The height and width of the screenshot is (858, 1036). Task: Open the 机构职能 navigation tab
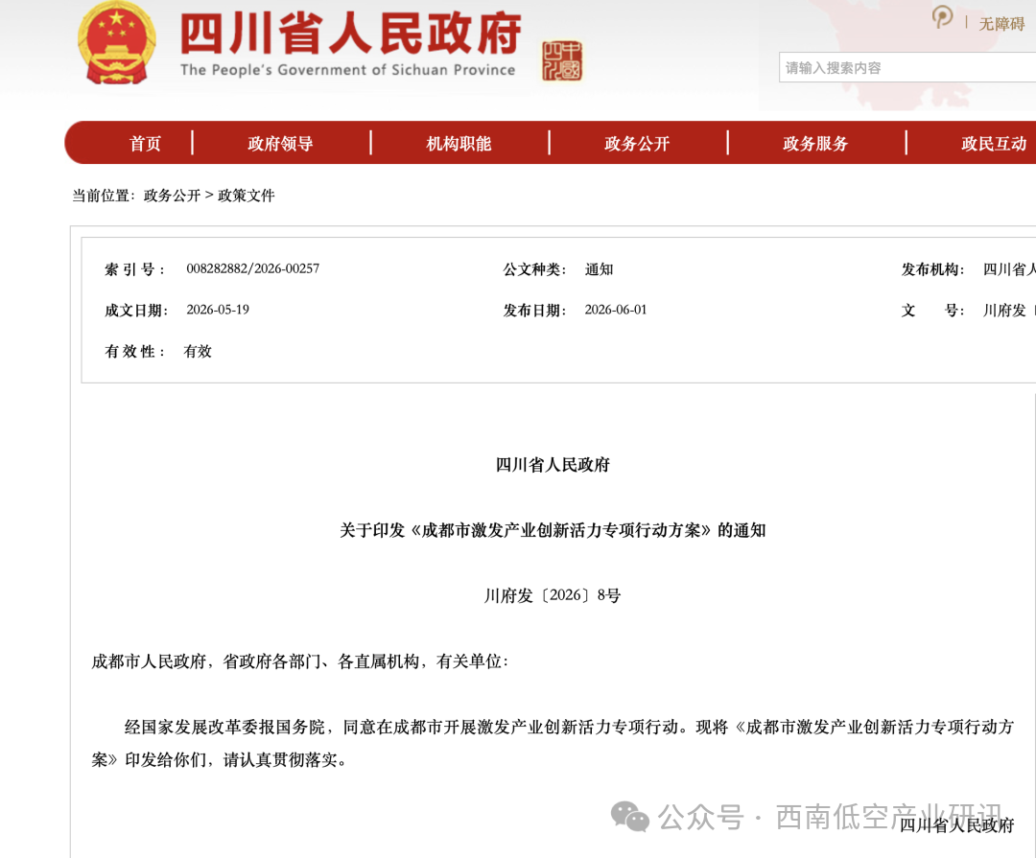point(459,144)
